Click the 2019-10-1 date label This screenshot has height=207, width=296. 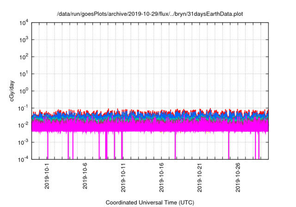coord(47,176)
